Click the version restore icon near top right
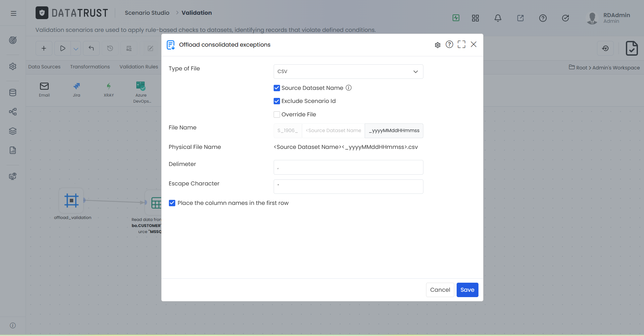Screen dimensions: 644x336 pos(605,48)
